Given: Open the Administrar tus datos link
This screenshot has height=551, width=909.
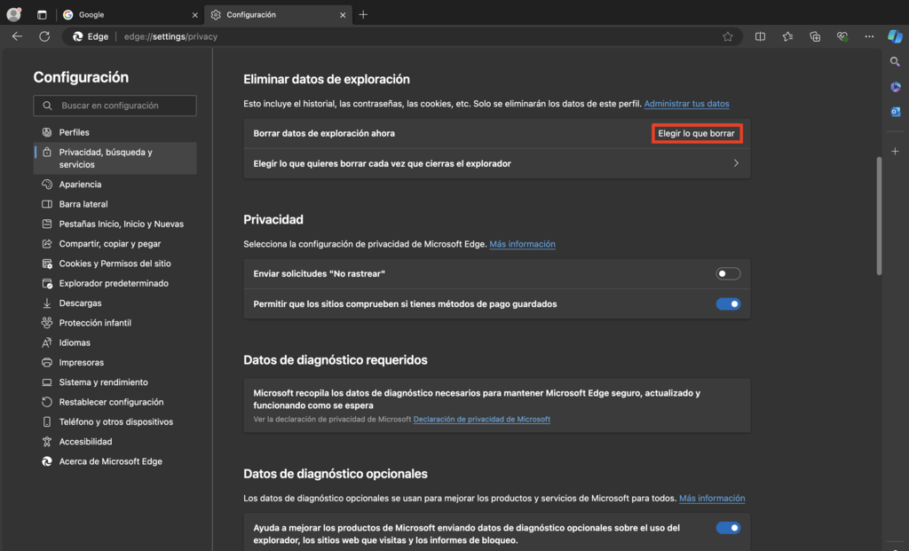Looking at the screenshot, I should [686, 104].
